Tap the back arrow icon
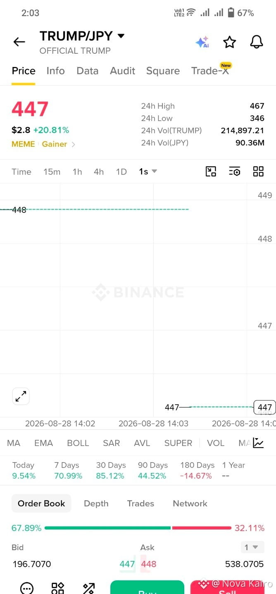Screen dimensions: 276x594 pyautogui.click(x=19, y=42)
